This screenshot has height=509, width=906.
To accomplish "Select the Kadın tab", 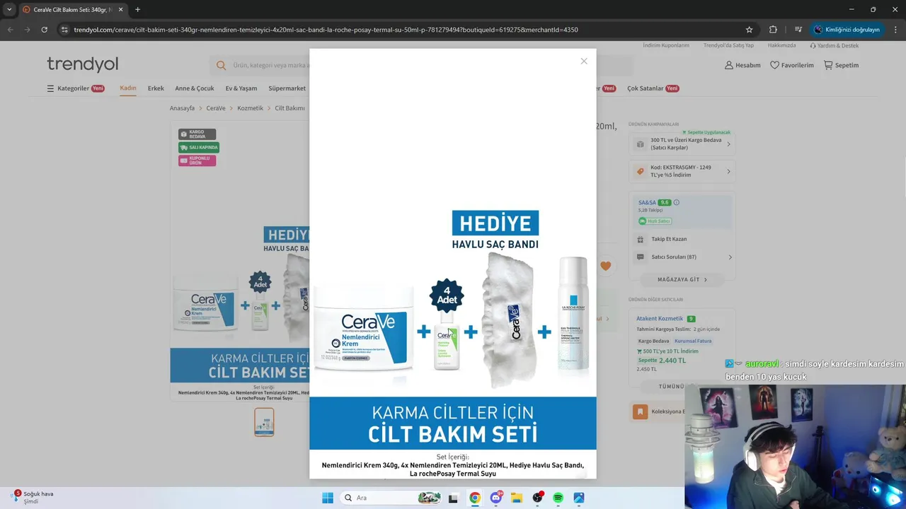I will pos(128,88).
